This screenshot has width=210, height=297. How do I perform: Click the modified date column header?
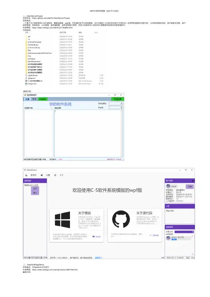[63, 32]
